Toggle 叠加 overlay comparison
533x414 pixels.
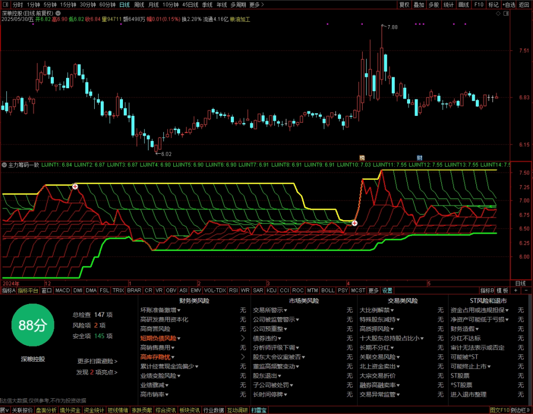tap(419, 4)
